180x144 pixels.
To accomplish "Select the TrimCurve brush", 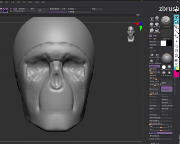I will pyautogui.click(x=158, y=55).
